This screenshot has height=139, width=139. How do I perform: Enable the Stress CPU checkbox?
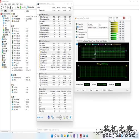pos(78,24)
